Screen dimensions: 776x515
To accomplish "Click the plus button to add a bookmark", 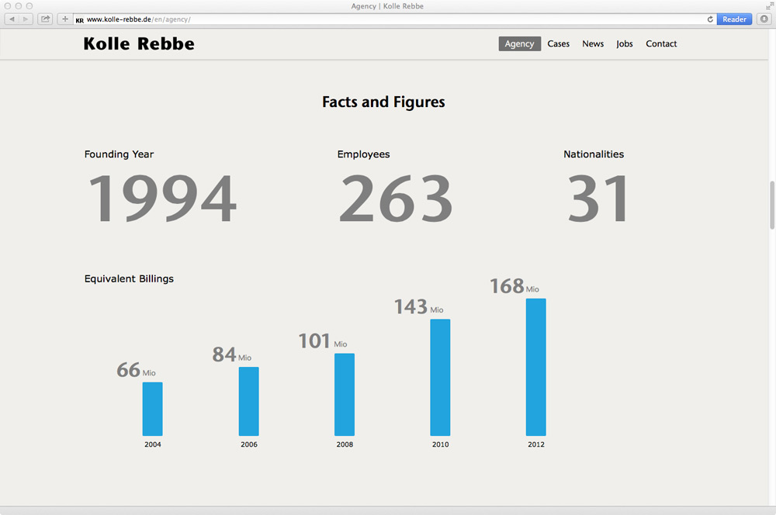I will (65, 19).
